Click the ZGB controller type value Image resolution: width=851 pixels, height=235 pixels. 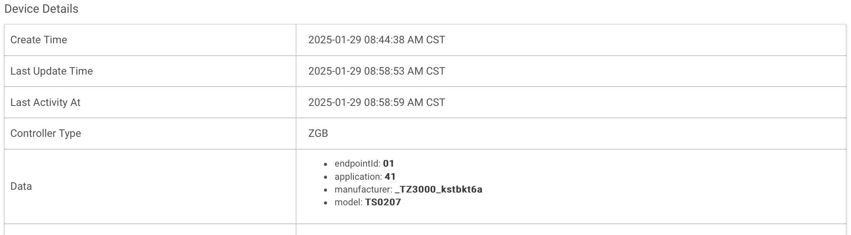tap(318, 133)
